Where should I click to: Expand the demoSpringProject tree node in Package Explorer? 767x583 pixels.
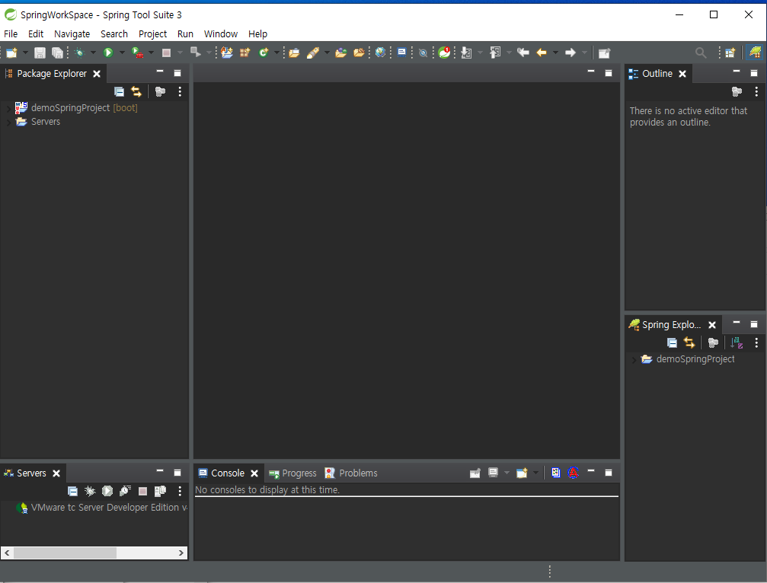tap(8, 108)
